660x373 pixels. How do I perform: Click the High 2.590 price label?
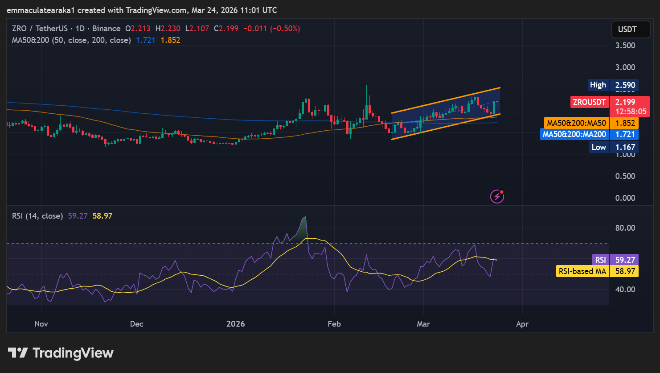pyautogui.click(x=612, y=85)
